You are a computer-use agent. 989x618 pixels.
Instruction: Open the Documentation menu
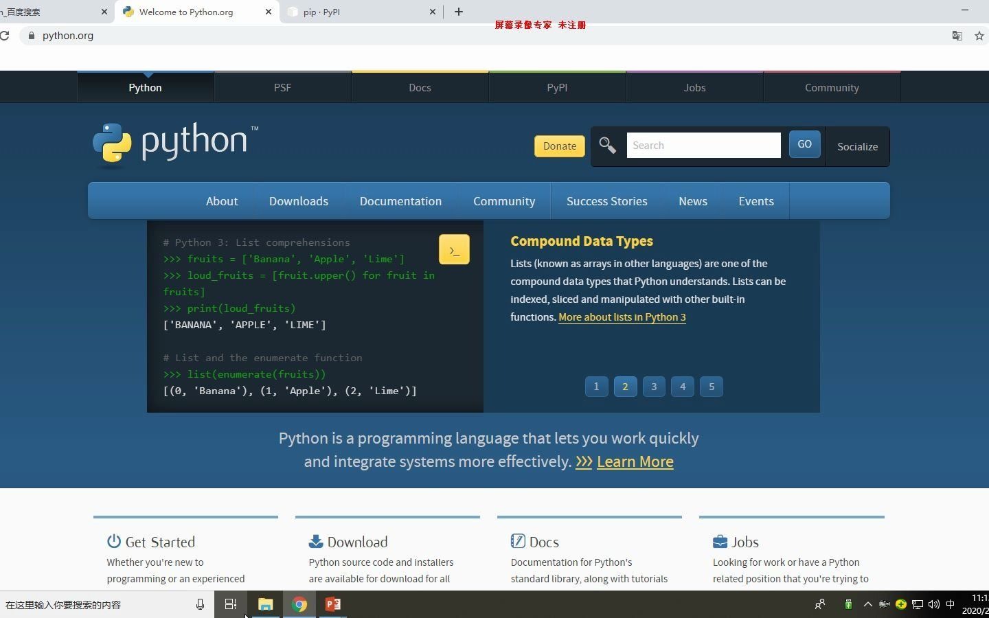click(x=400, y=201)
